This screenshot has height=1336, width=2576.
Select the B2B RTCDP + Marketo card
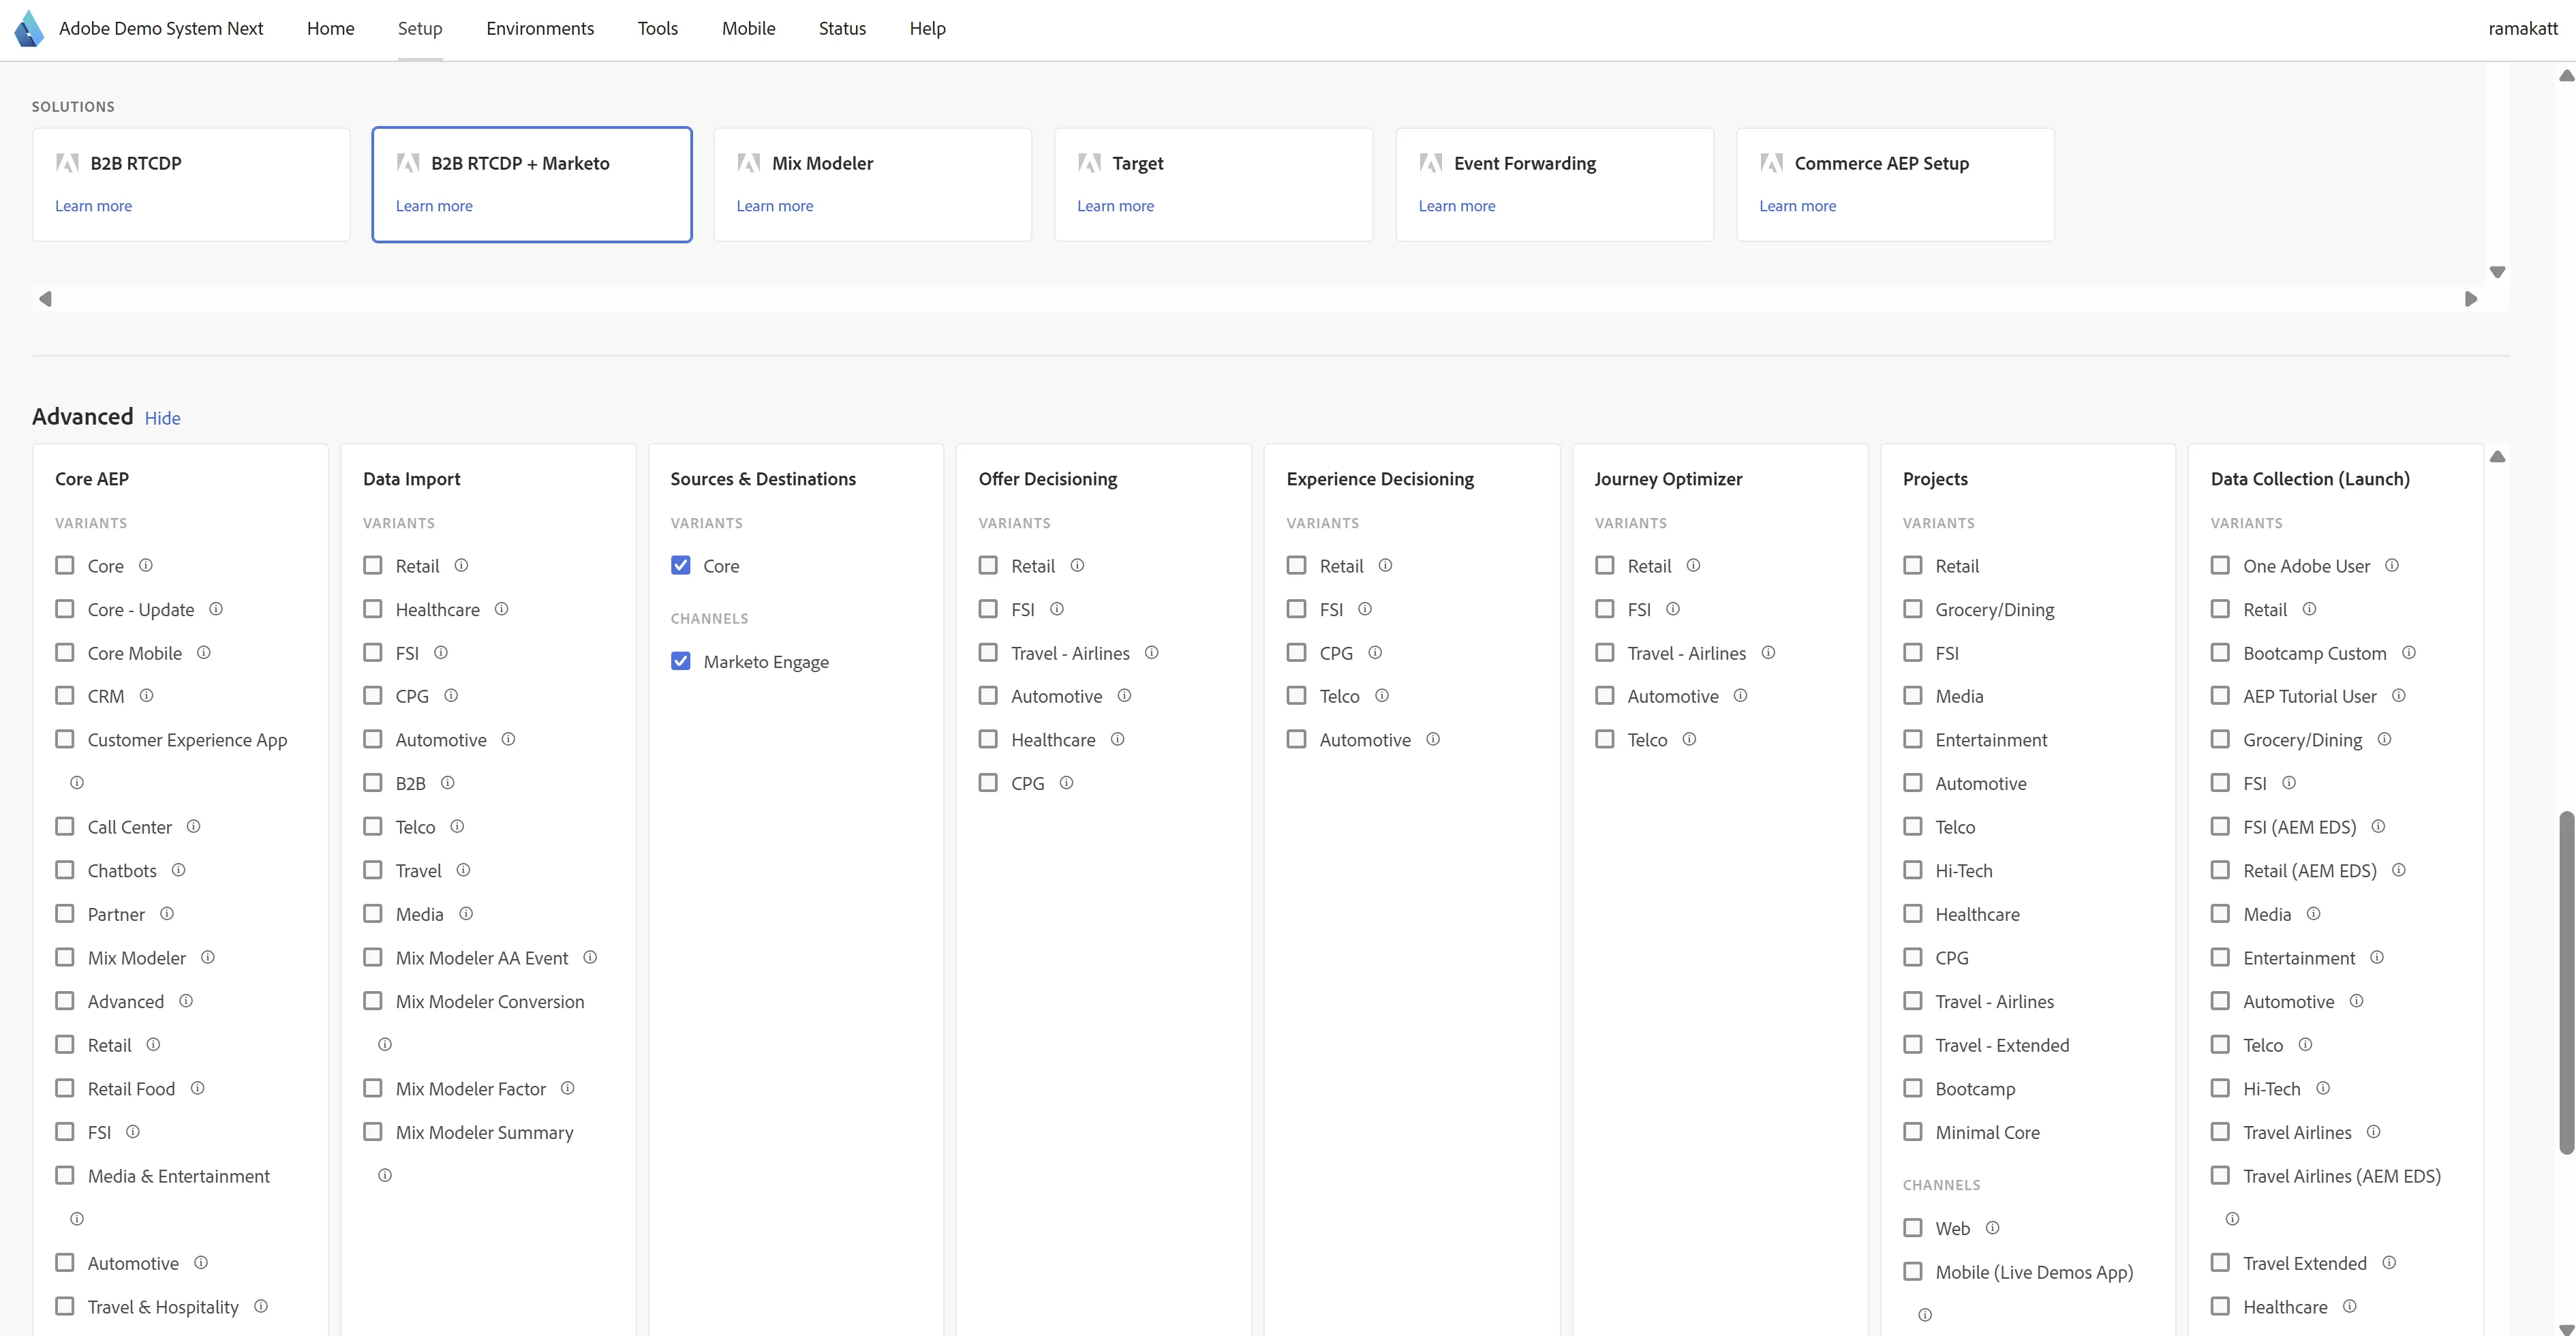pos(532,184)
